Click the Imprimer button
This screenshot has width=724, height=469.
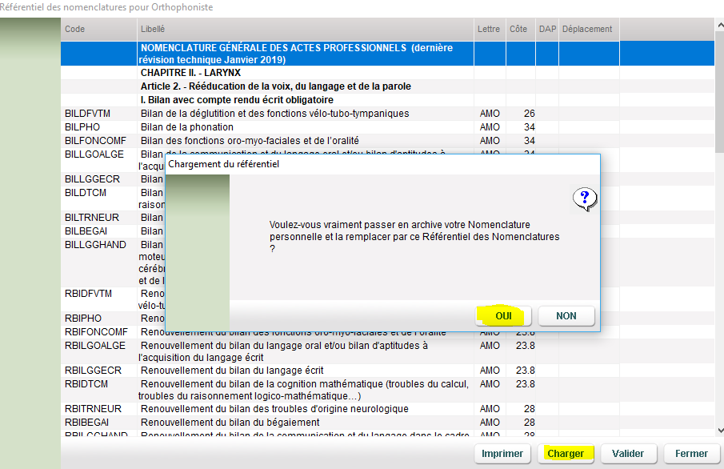(x=502, y=454)
